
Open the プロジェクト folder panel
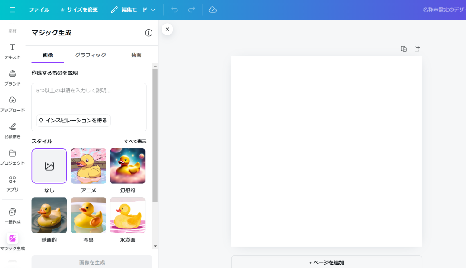click(12, 157)
